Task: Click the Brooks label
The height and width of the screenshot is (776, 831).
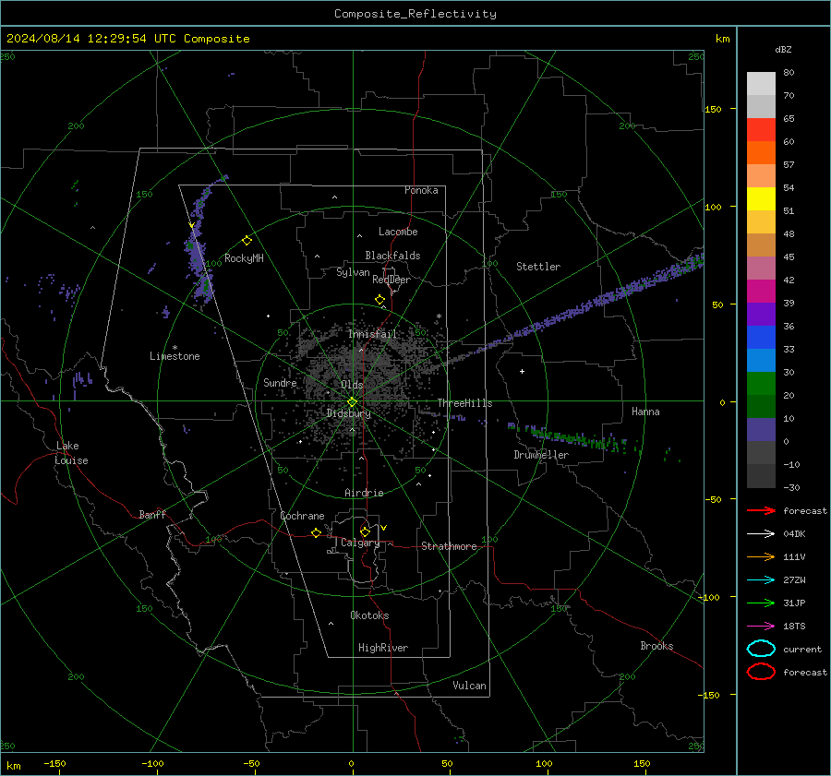Action: (656, 646)
